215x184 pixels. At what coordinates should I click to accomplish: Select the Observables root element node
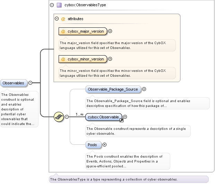(14, 83)
